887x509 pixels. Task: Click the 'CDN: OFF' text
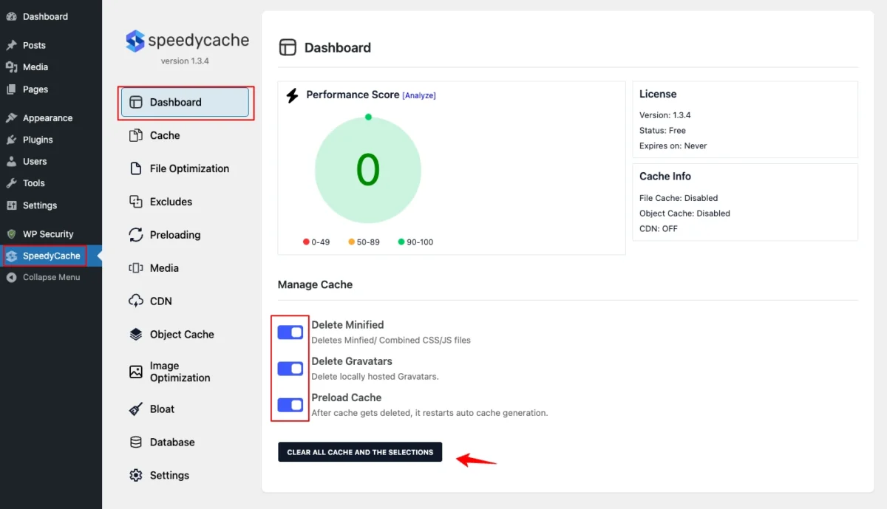pos(659,229)
